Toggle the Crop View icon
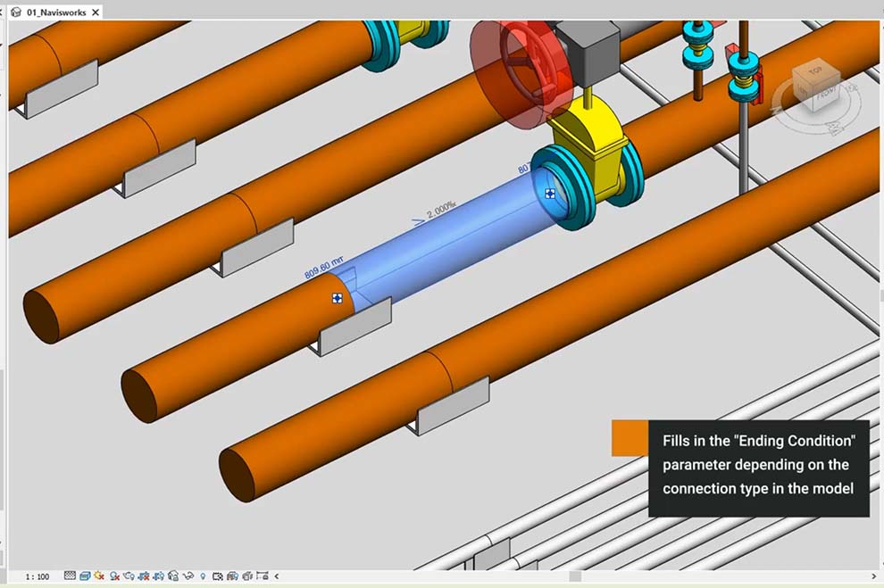The image size is (884, 588). point(144,576)
